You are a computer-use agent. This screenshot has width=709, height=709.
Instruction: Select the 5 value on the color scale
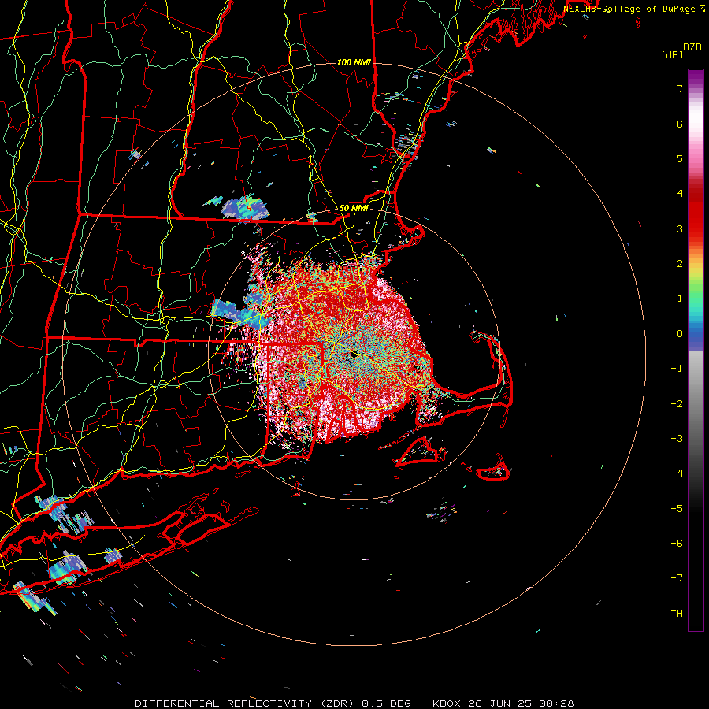pos(680,158)
